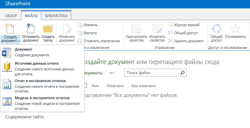Choose Документ from the create menu
The image size is (250, 128).
[x=42, y=52]
